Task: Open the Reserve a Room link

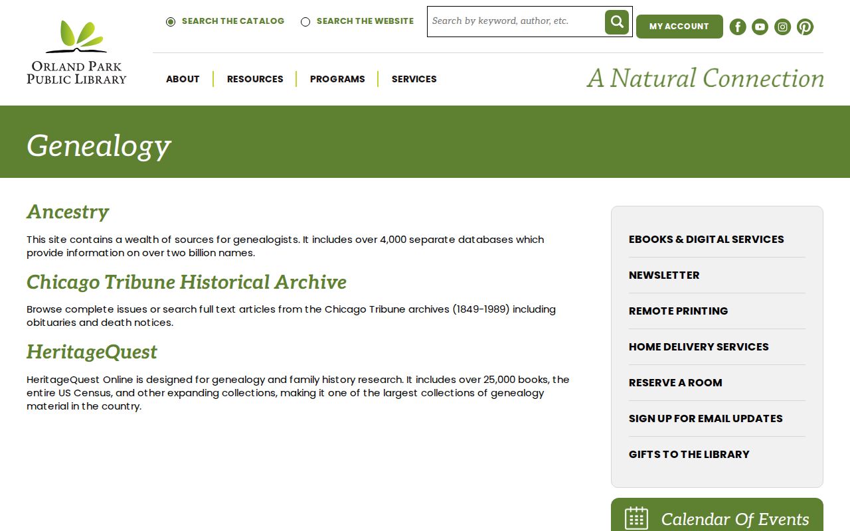Action: coord(675,382)
